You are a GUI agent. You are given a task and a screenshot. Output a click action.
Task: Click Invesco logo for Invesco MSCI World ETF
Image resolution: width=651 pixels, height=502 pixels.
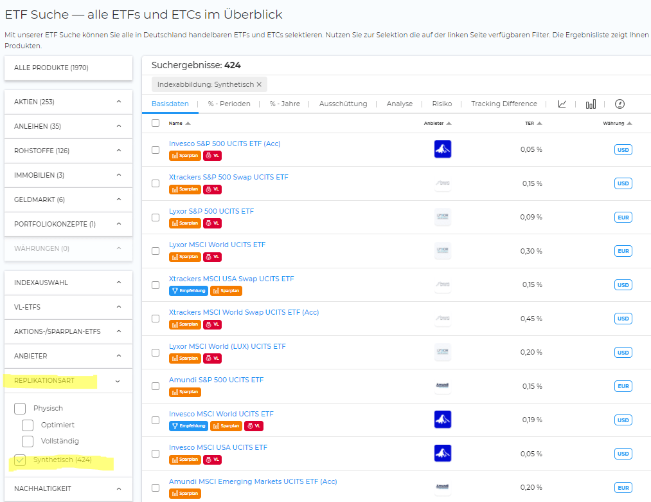tap(443, 419)
